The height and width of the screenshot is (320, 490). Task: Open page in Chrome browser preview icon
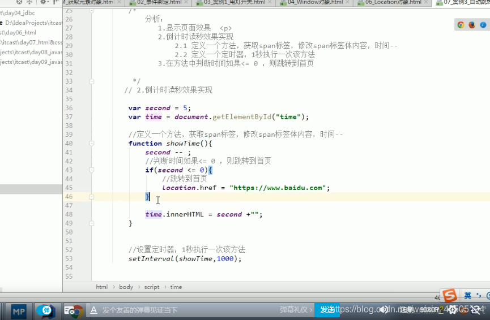[461, 25]
